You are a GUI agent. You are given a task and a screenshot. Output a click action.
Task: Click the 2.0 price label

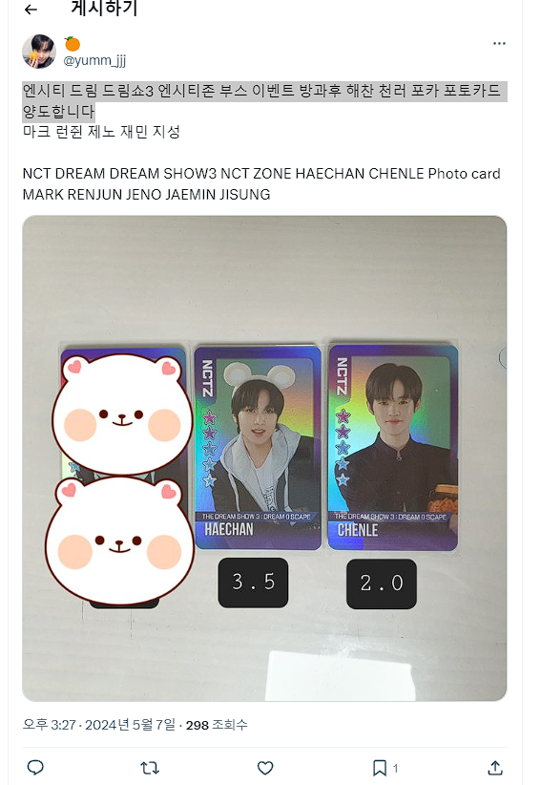[x=382, y=583]
